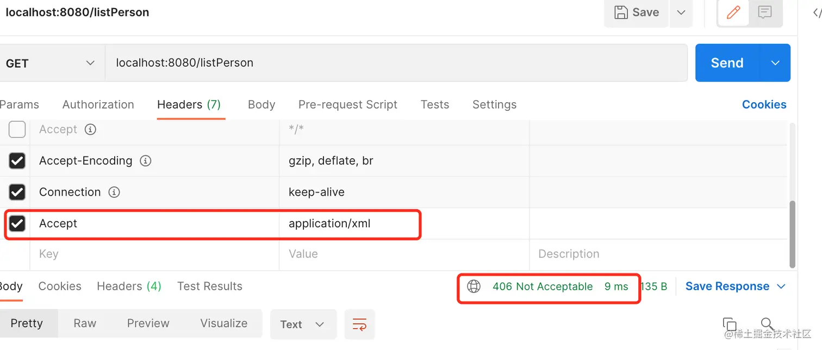The image size is (822, 350).
Task: Click info icon beside Accept-Encoding
Action: pos(146,161)
